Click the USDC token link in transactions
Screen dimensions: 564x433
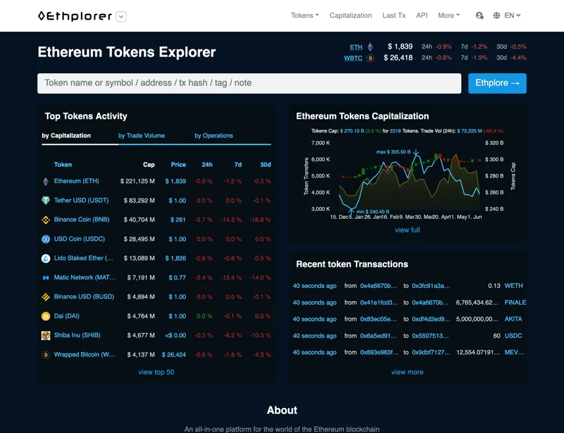pyautogui.click(x=513, y=336)
